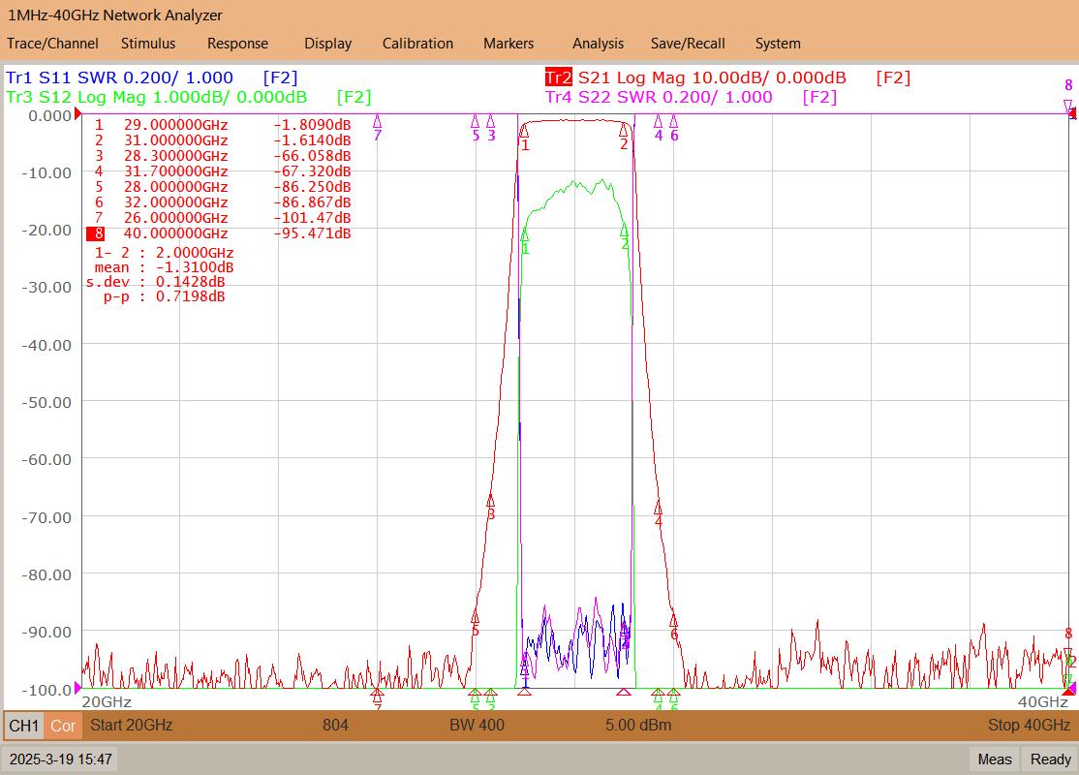Screen dimensions: 1079x775
Task: Open the Analysis menu
Action: tap(598, 44)
